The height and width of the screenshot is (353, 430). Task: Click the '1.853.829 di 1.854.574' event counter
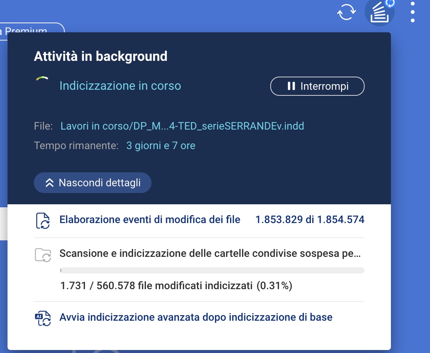coord(310,220)
